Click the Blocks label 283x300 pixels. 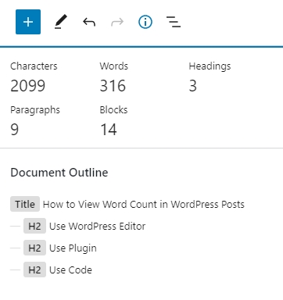113,110
